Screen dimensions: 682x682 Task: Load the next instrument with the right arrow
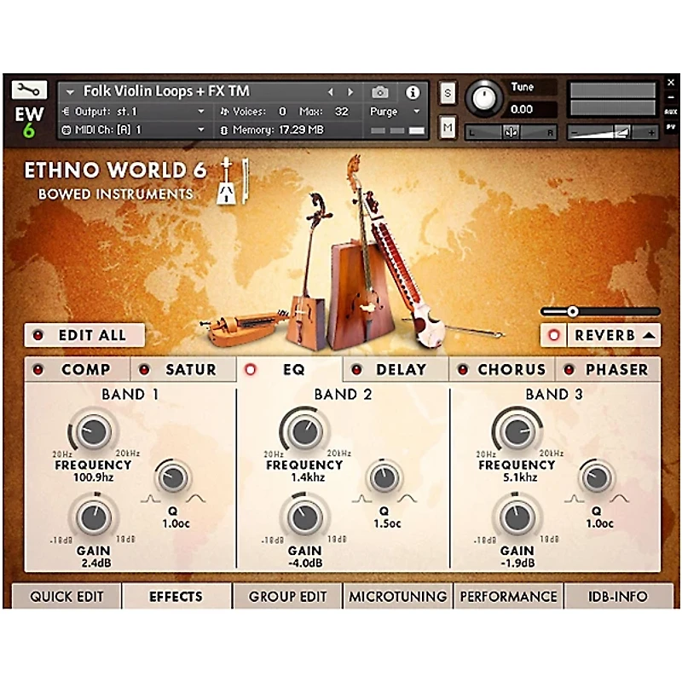(x=349, y=91)
